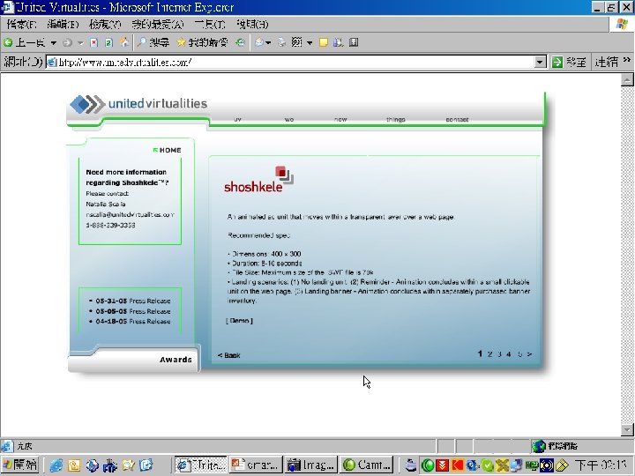Open the Favorites star button
The image size is (635, 476).
(203, 42)
